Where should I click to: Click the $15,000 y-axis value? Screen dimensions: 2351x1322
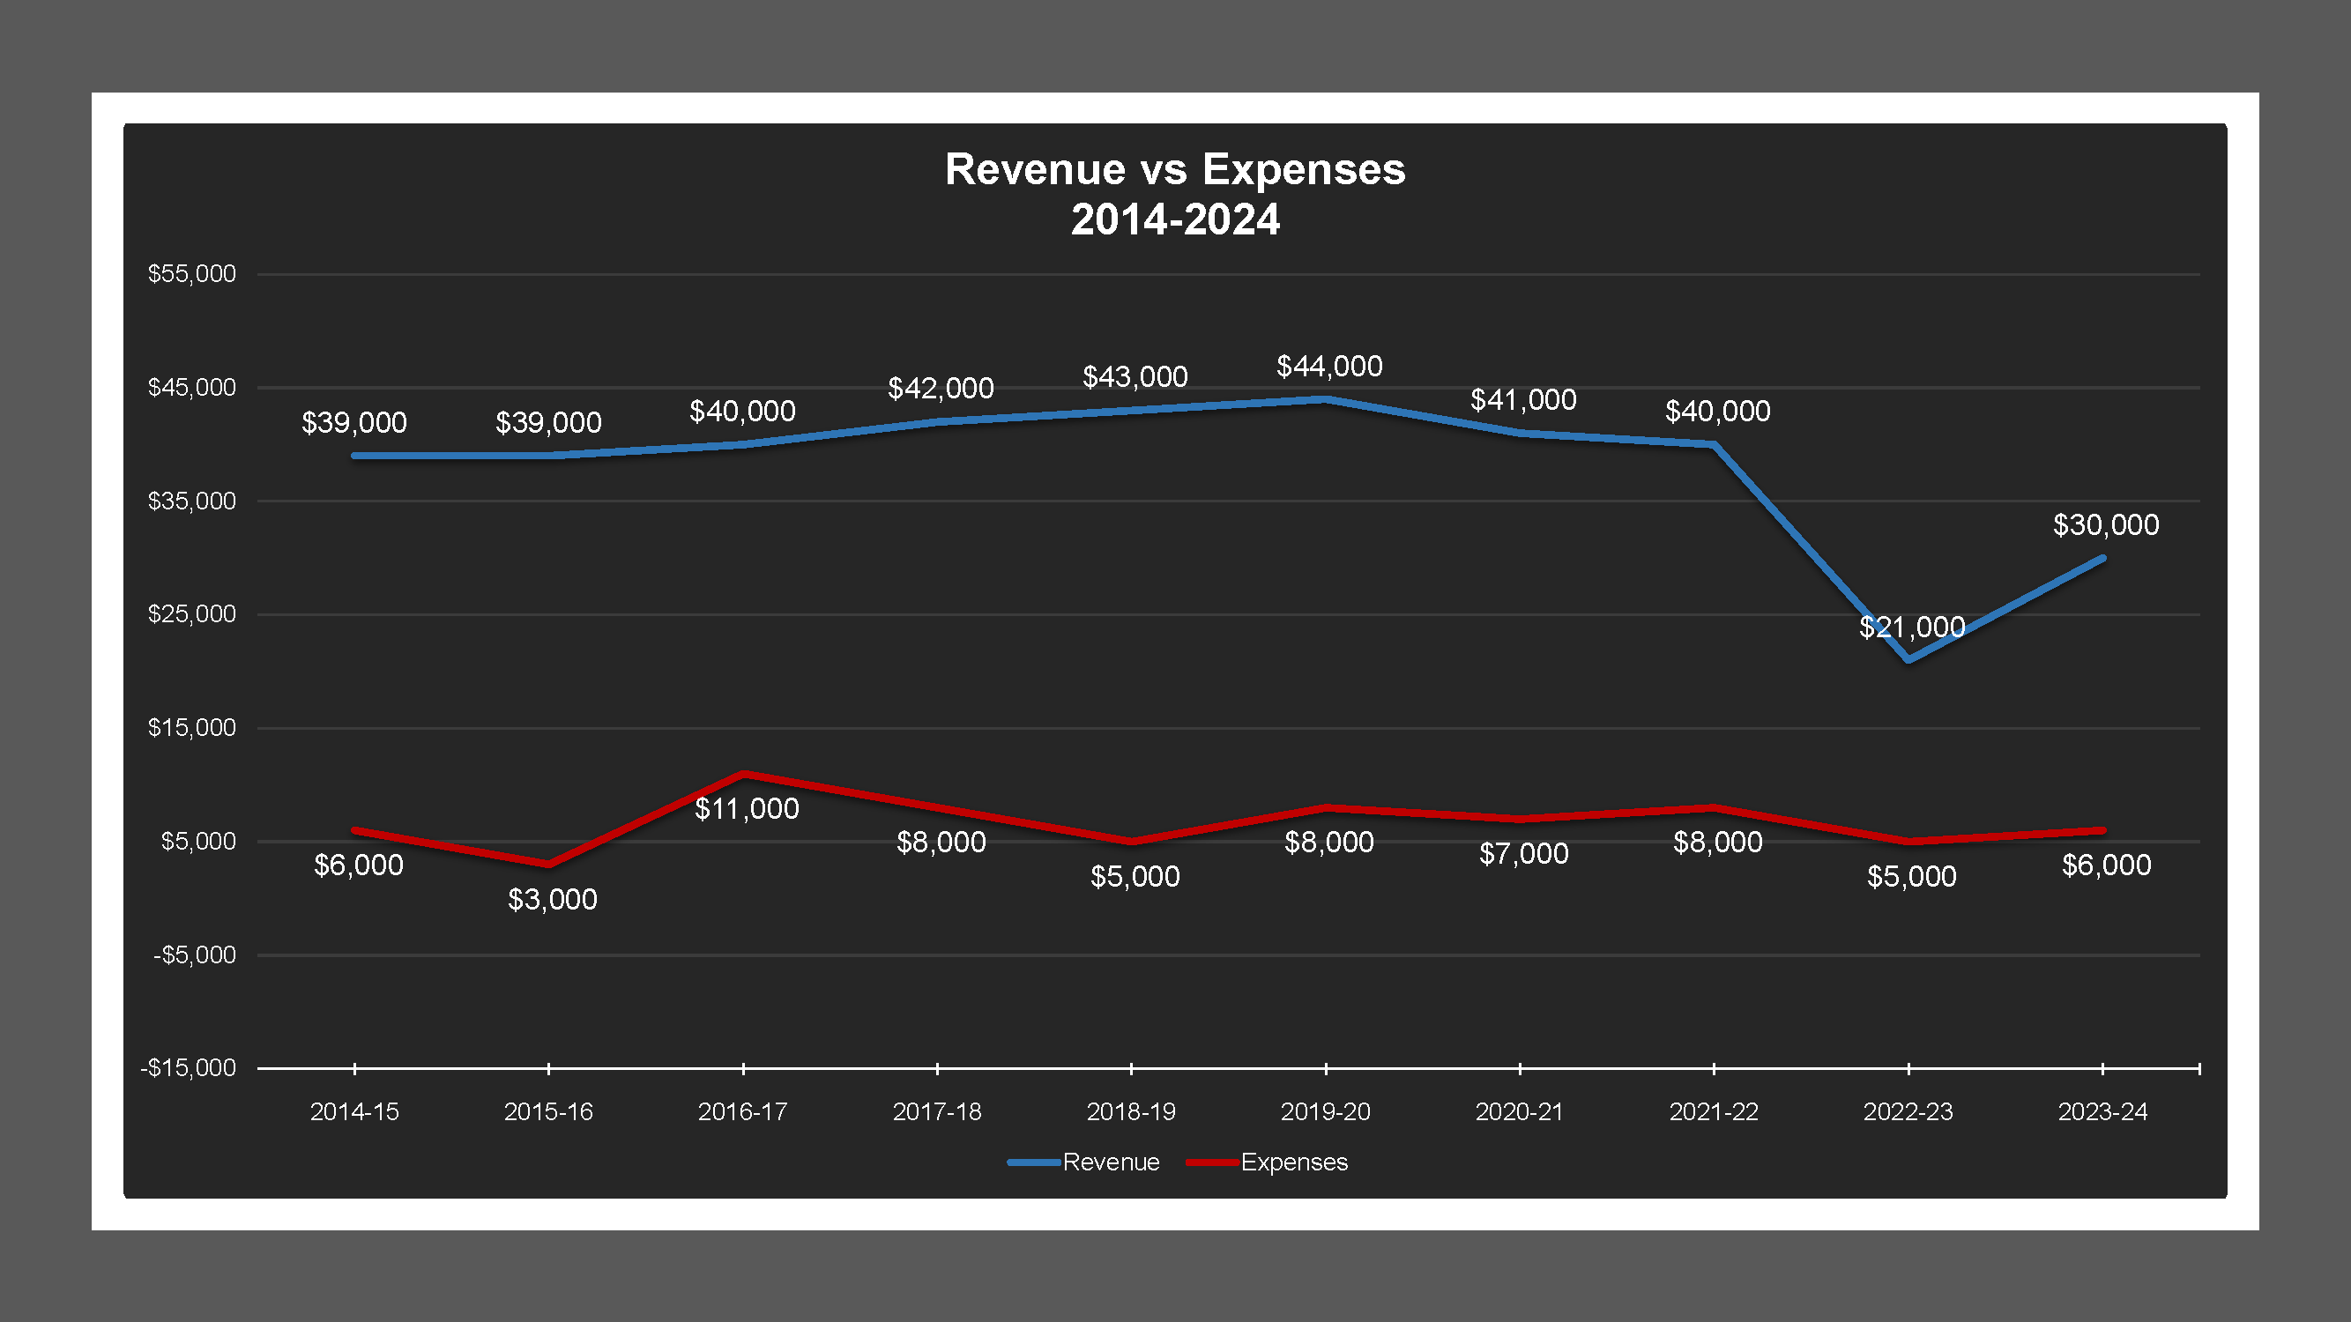tap(191, 728)
